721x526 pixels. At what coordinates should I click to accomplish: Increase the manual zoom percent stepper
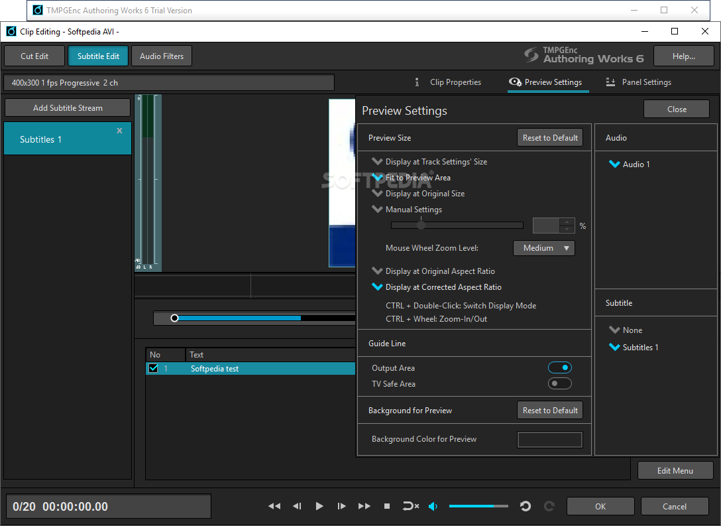(567, 222)
